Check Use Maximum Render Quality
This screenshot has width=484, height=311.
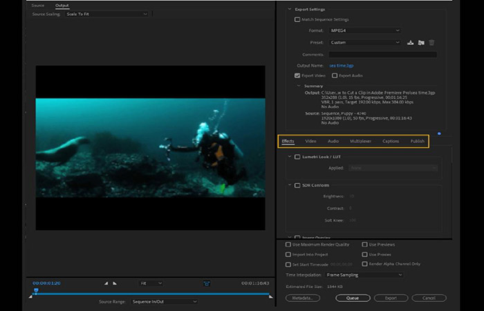(288, 245)
